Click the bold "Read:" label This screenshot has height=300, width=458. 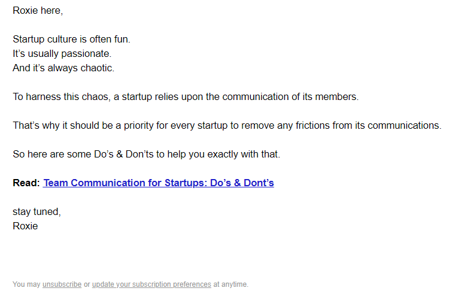point(26,183)
